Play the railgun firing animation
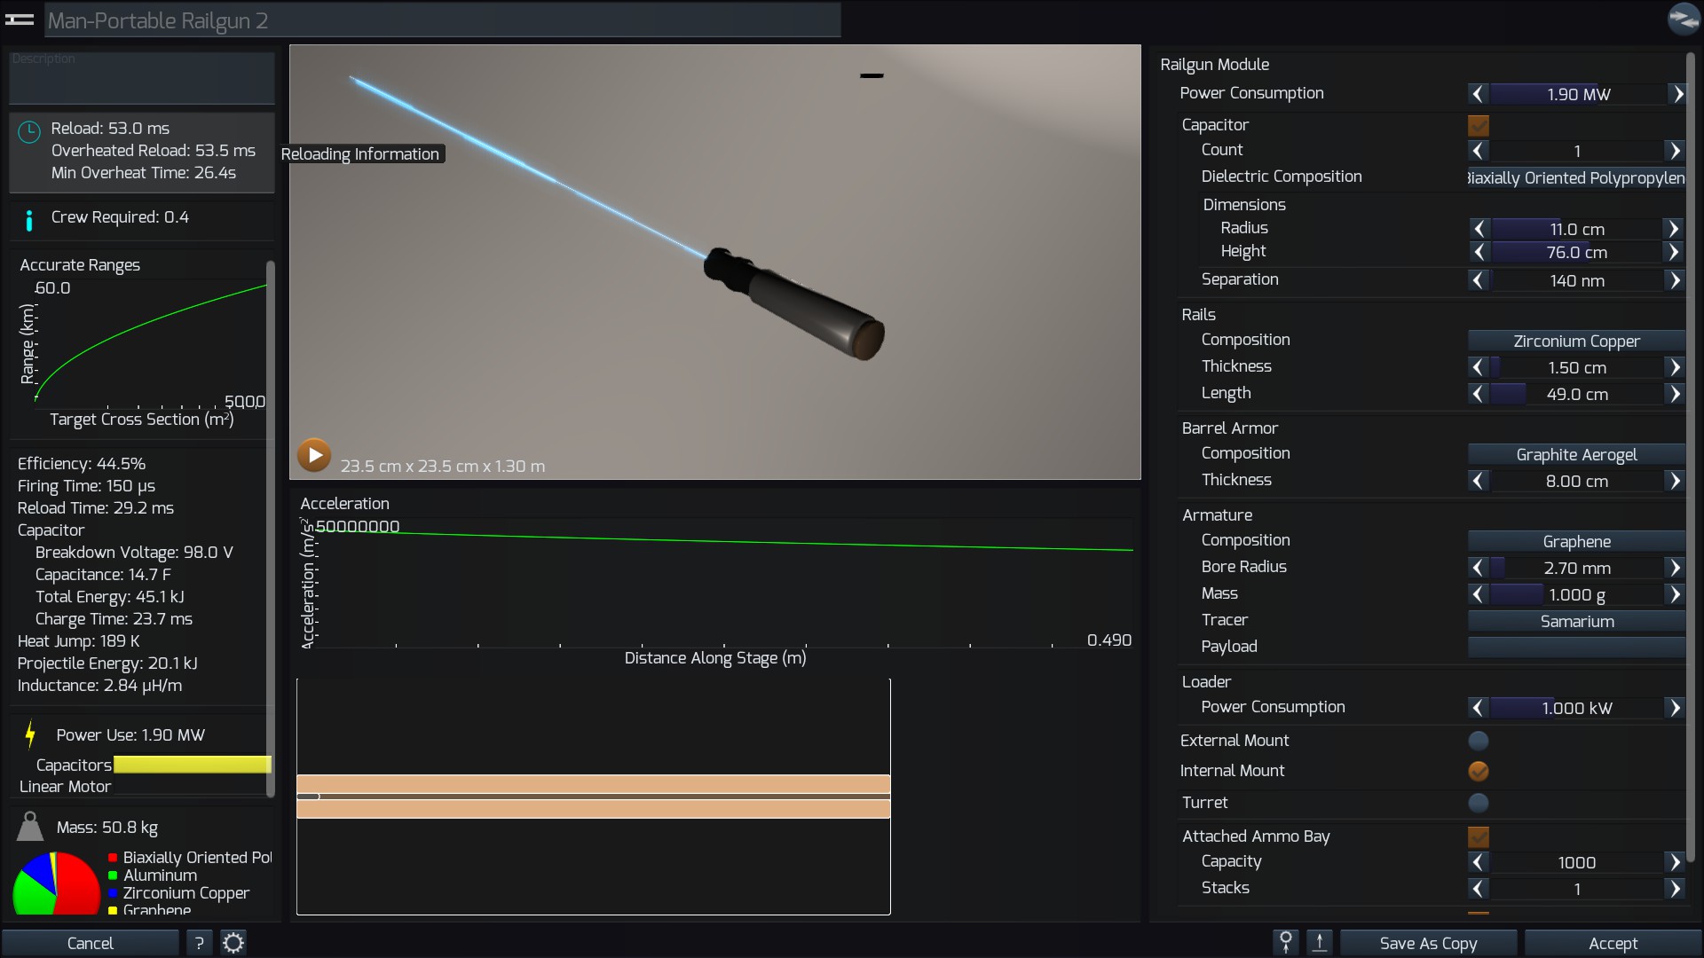This screenshot has height=958, width=1704. [314, 455]
